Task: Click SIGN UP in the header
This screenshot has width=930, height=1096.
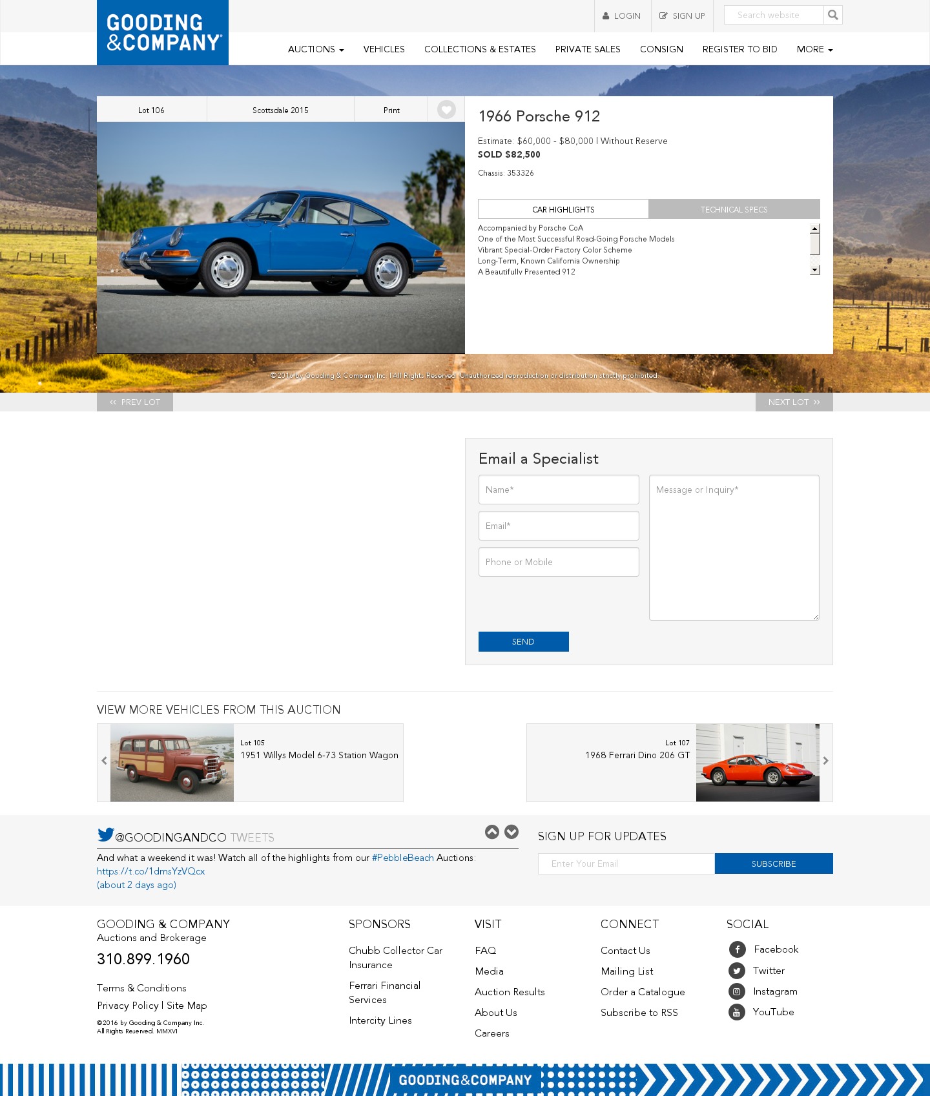Action: 682,16
